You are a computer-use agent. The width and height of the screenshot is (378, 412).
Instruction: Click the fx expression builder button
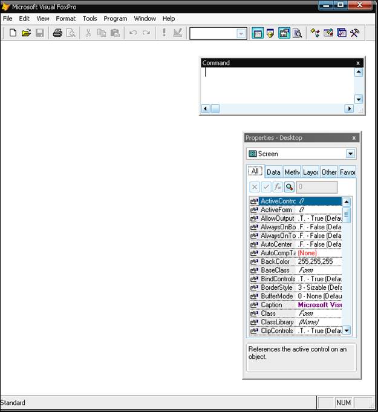click(278, 187)
